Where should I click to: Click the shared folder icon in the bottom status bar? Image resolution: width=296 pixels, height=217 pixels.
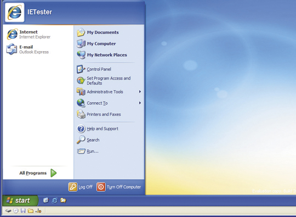pyautogui.click(x=30, y=210)
